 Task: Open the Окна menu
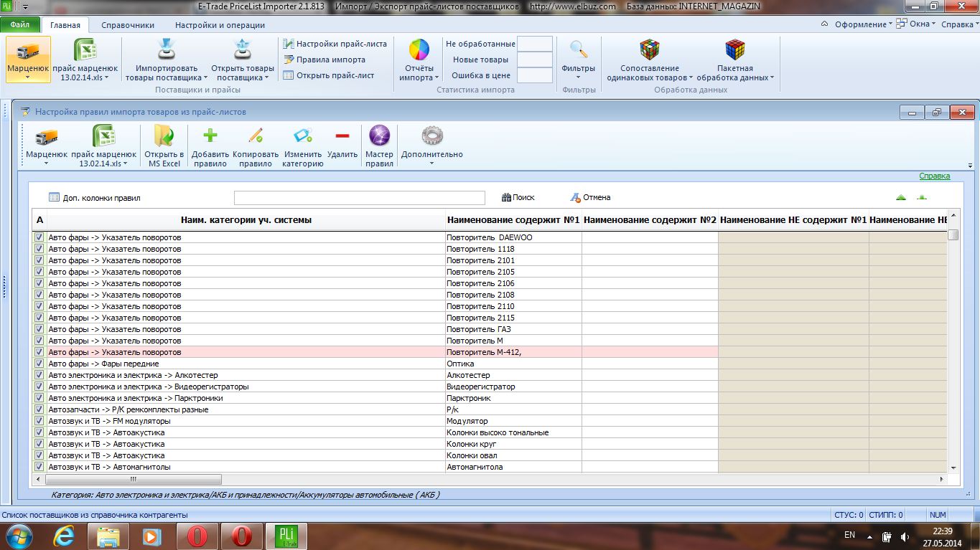tap(918, 24)
